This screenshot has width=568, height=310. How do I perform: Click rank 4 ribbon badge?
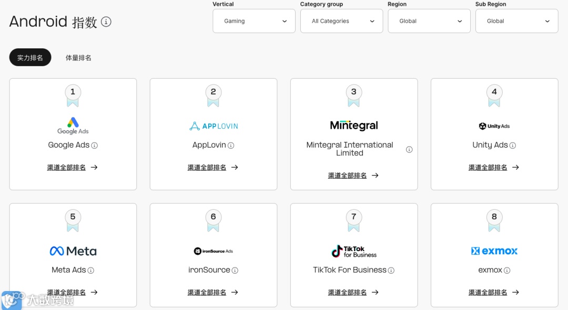pyautogui.click(x=494, y=96)
